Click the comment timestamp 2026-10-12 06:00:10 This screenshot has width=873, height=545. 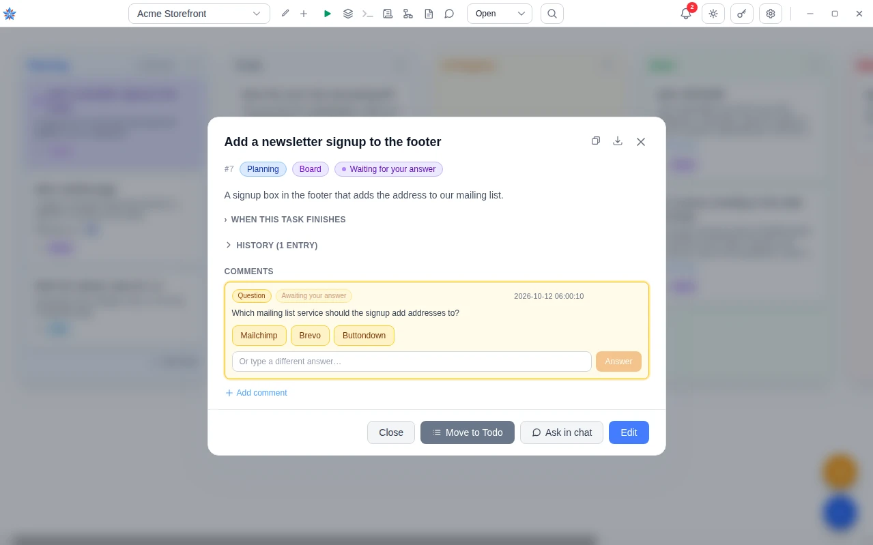pyautogui.click(x=549, y=296)
